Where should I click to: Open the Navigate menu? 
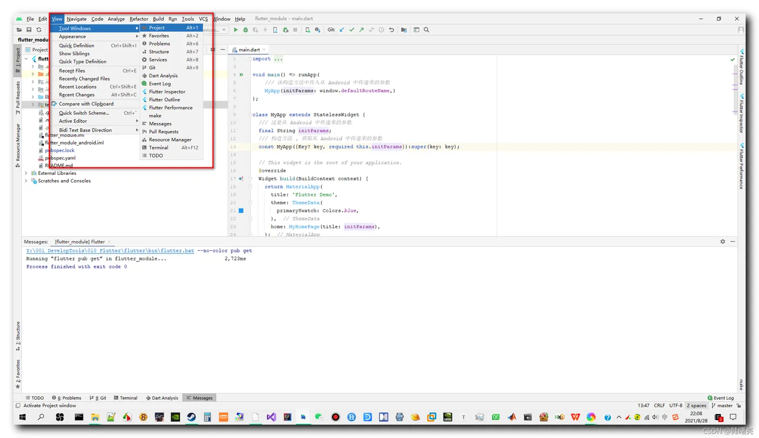point(76,19)
